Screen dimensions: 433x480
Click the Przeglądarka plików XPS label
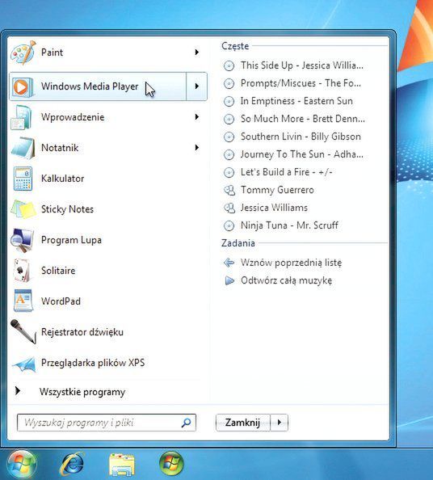tap(93, 363)
